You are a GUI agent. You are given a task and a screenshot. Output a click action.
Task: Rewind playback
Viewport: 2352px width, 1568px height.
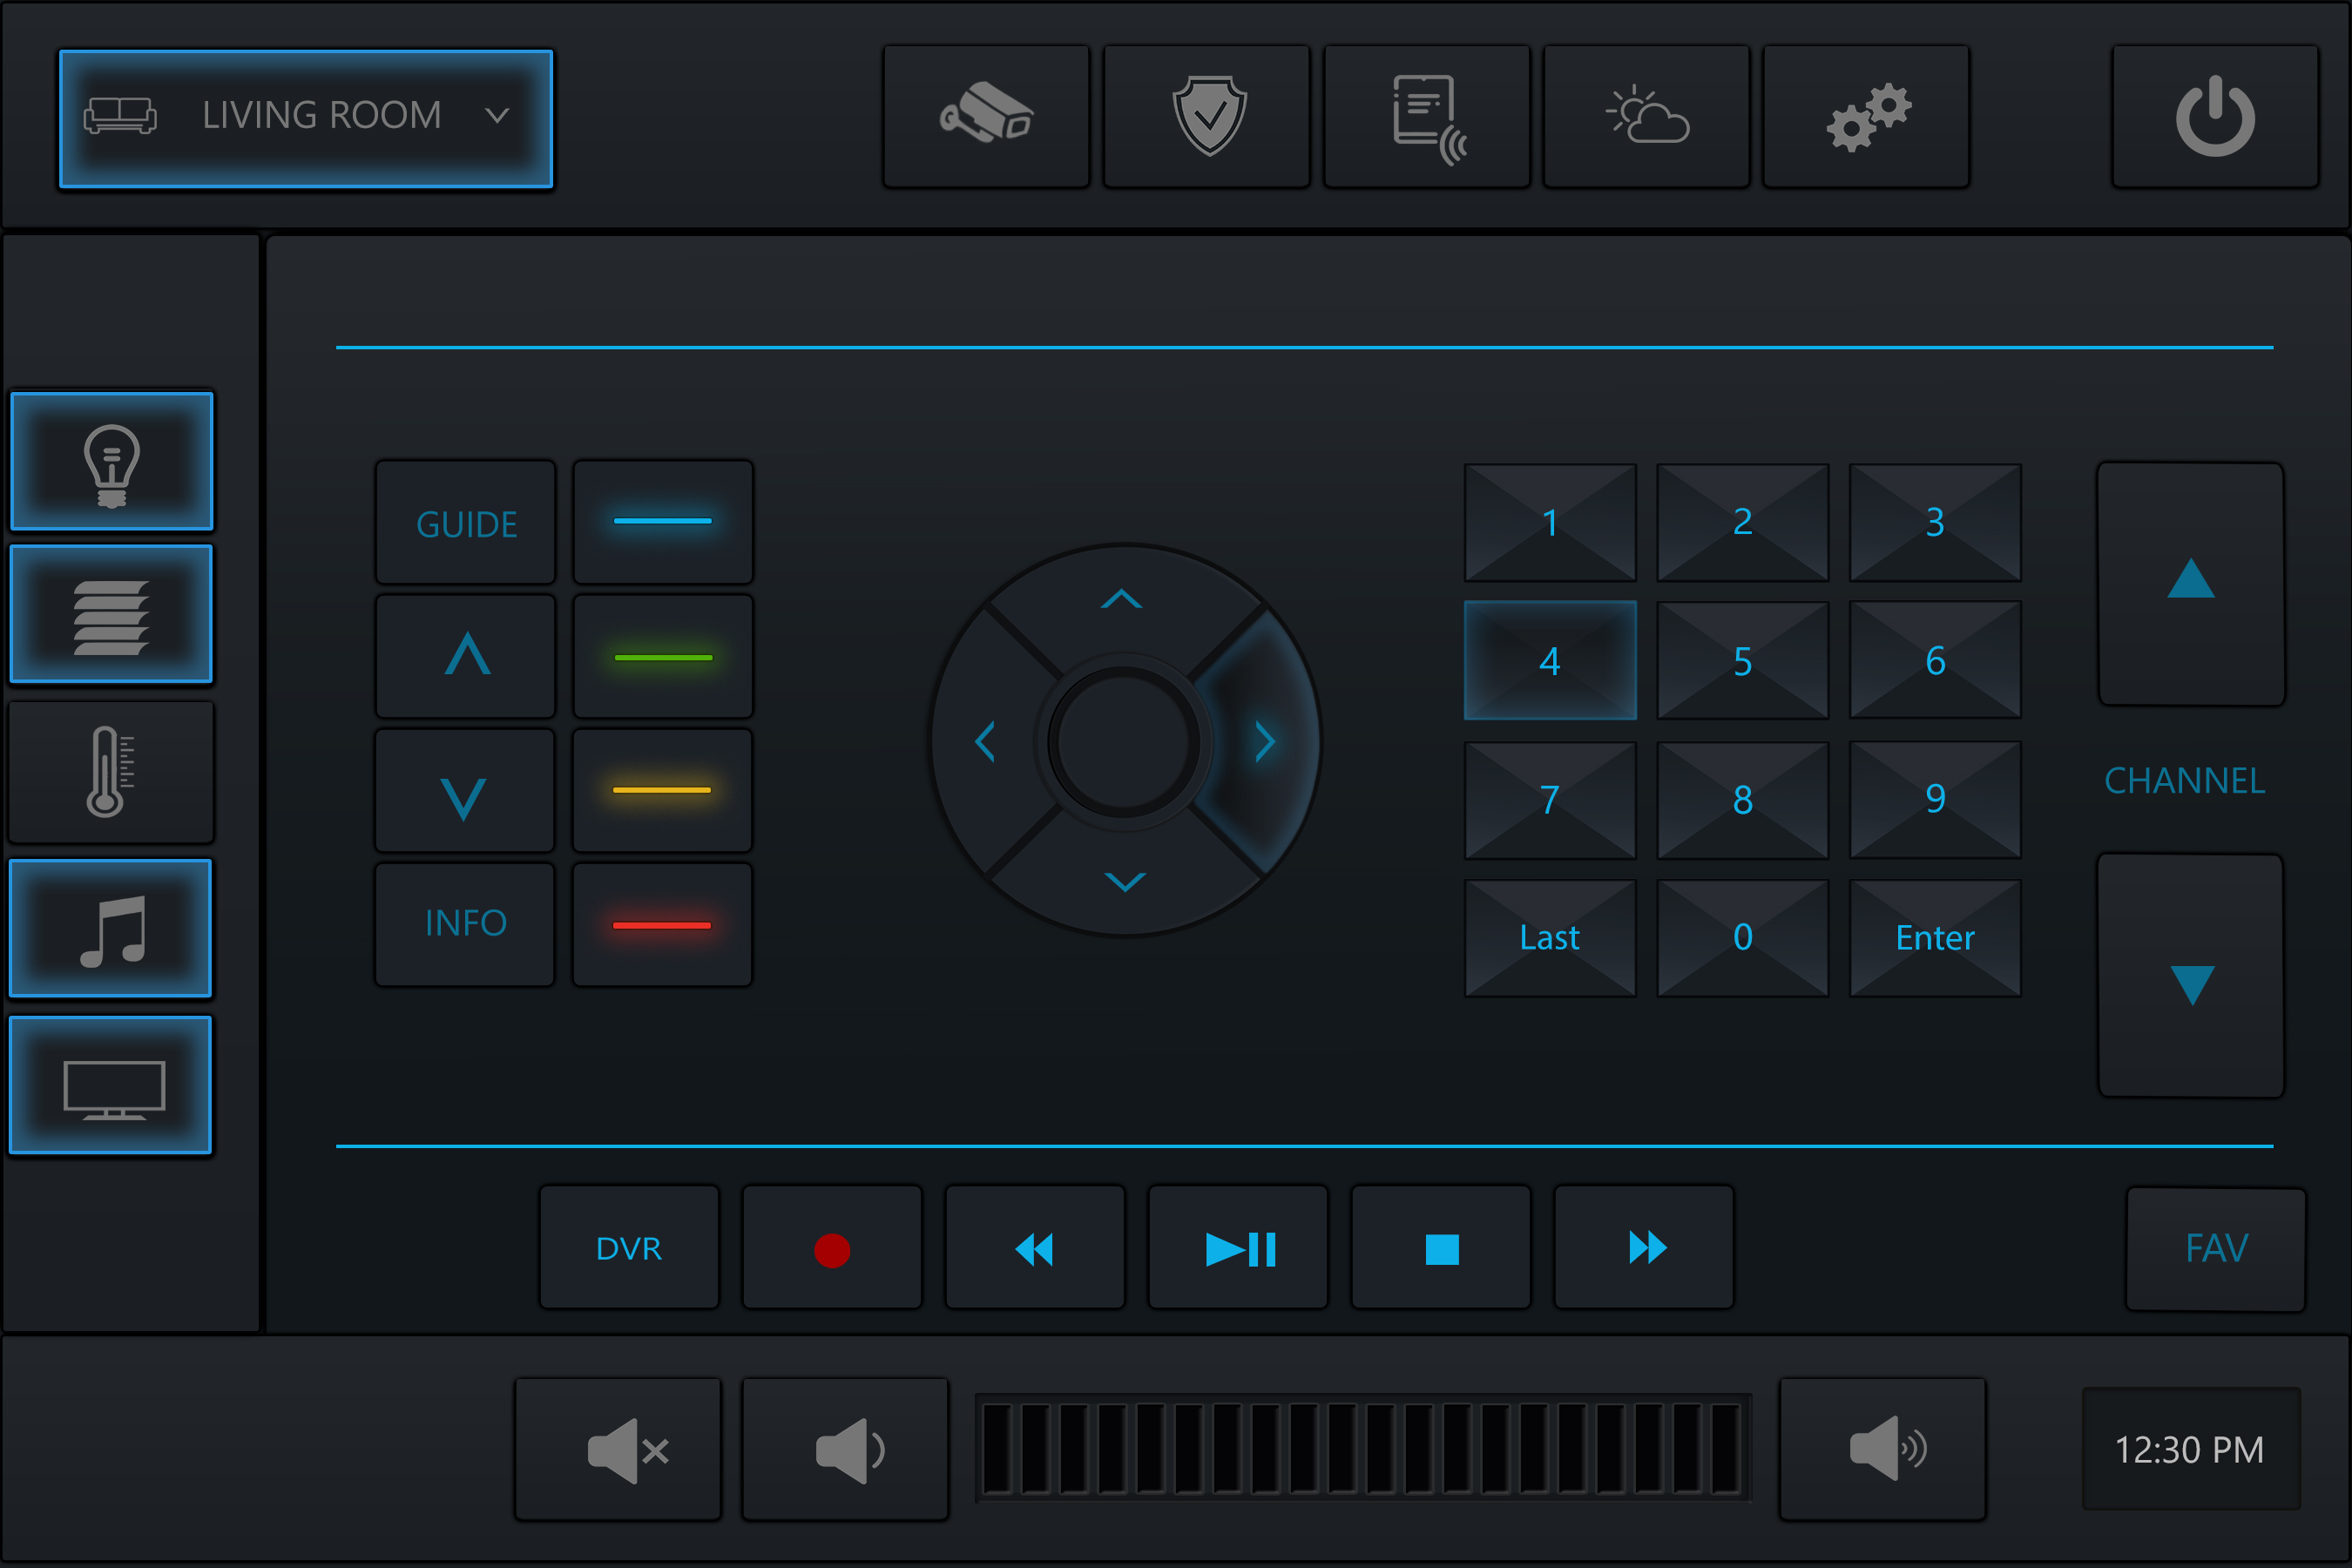click(1035, 1247)
